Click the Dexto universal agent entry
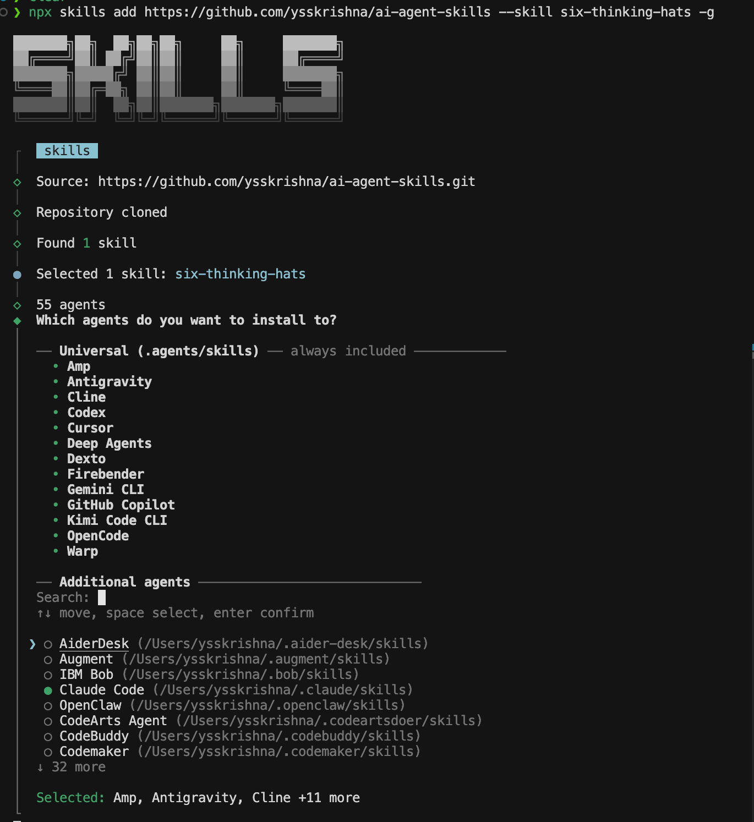The image size is (754, 822). coord(86,459)
